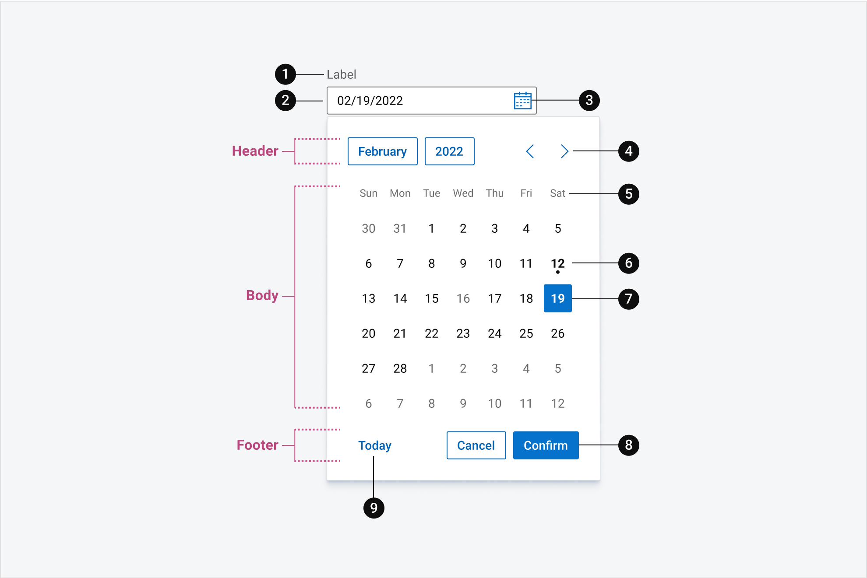Screen dimensions: 867x578
Task: Click date 6 in the second week row
Action: point(368,263)
